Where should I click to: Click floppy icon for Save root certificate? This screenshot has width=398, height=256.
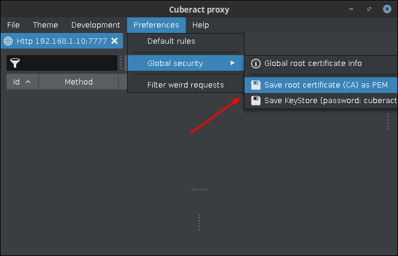(255, 85)
